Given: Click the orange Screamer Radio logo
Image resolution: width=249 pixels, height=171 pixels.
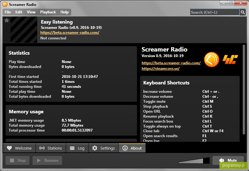Looking at the screenshot, I should (212, 60).
